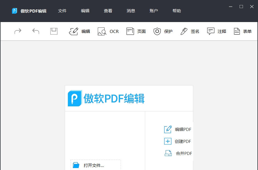This screenshot has height=170, width=258.
Task: Click the Redo arrow icon
Action: point(18,31)
